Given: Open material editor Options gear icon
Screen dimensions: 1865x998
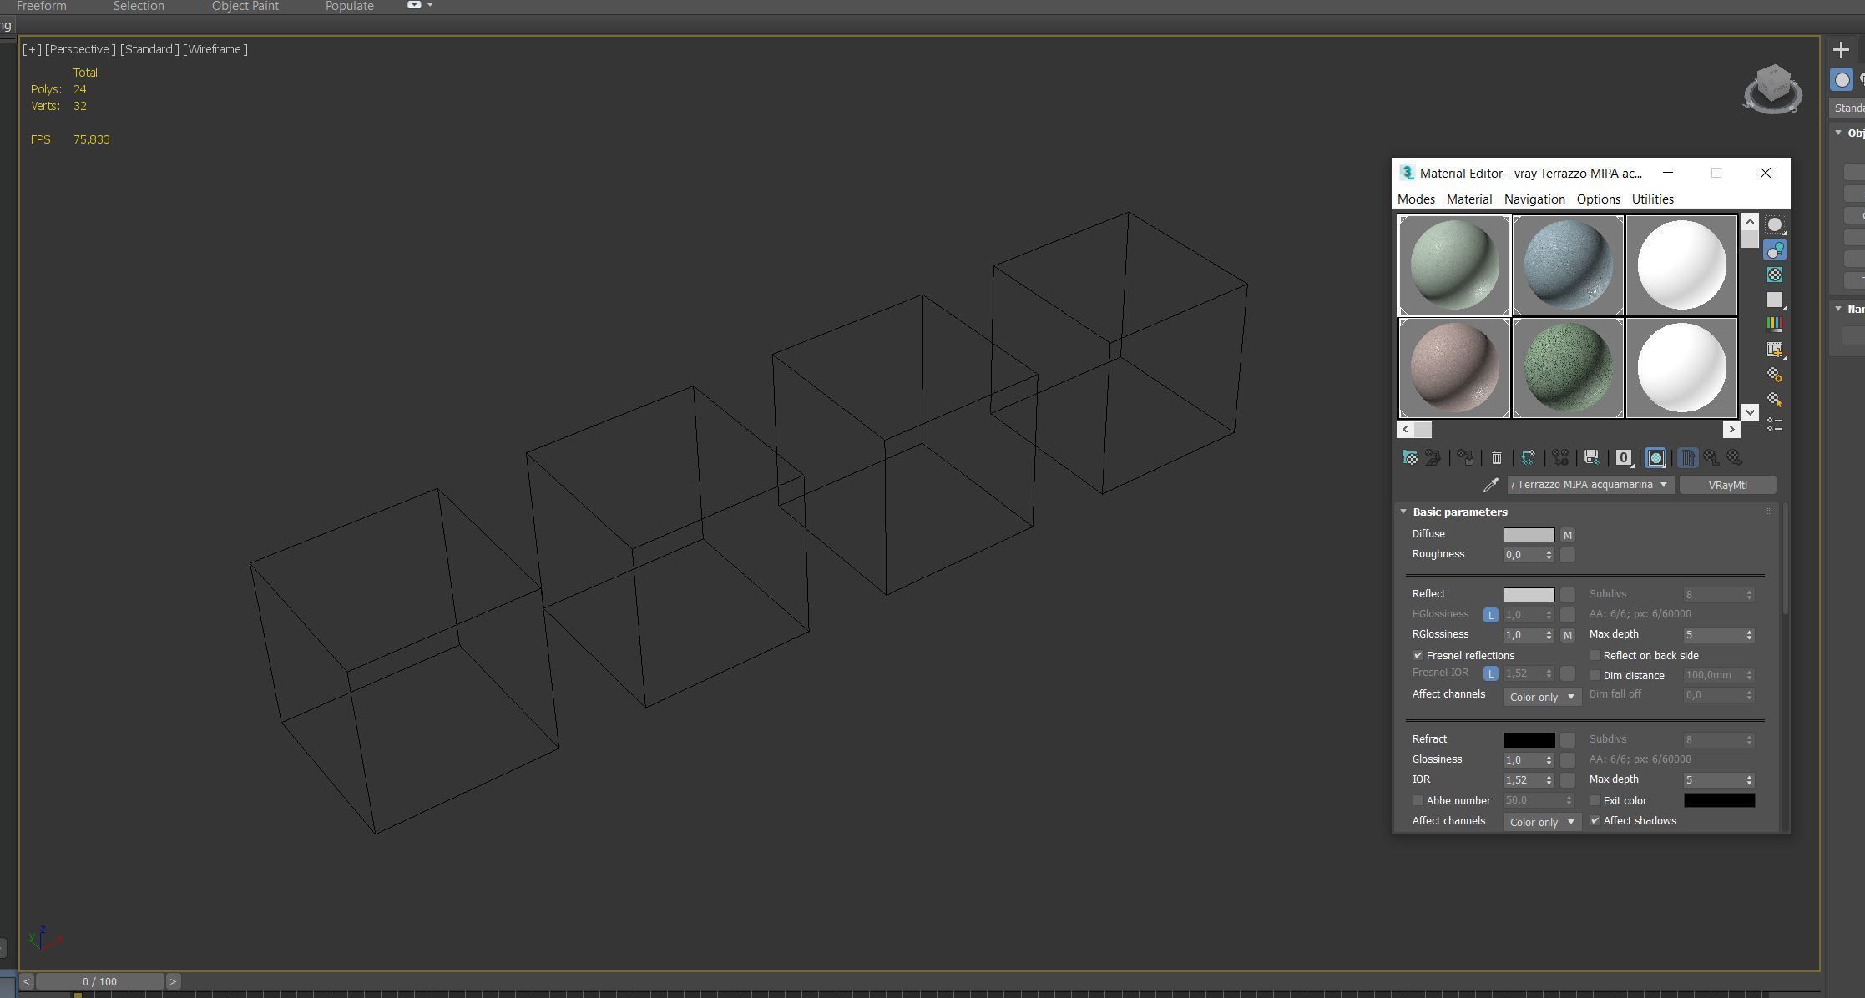Looking at the screenshot, I should pyautogui.click(x=1775, y=375).
